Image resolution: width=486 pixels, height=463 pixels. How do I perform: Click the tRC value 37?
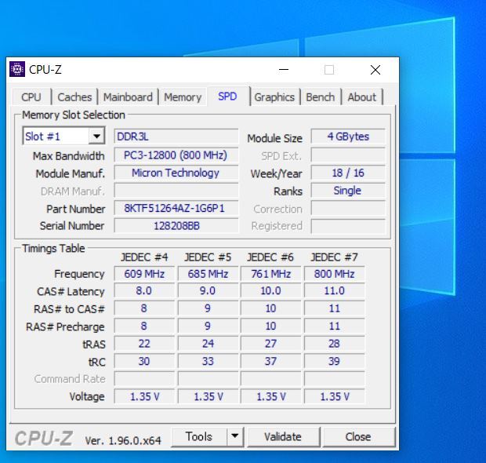click(271, 361)
